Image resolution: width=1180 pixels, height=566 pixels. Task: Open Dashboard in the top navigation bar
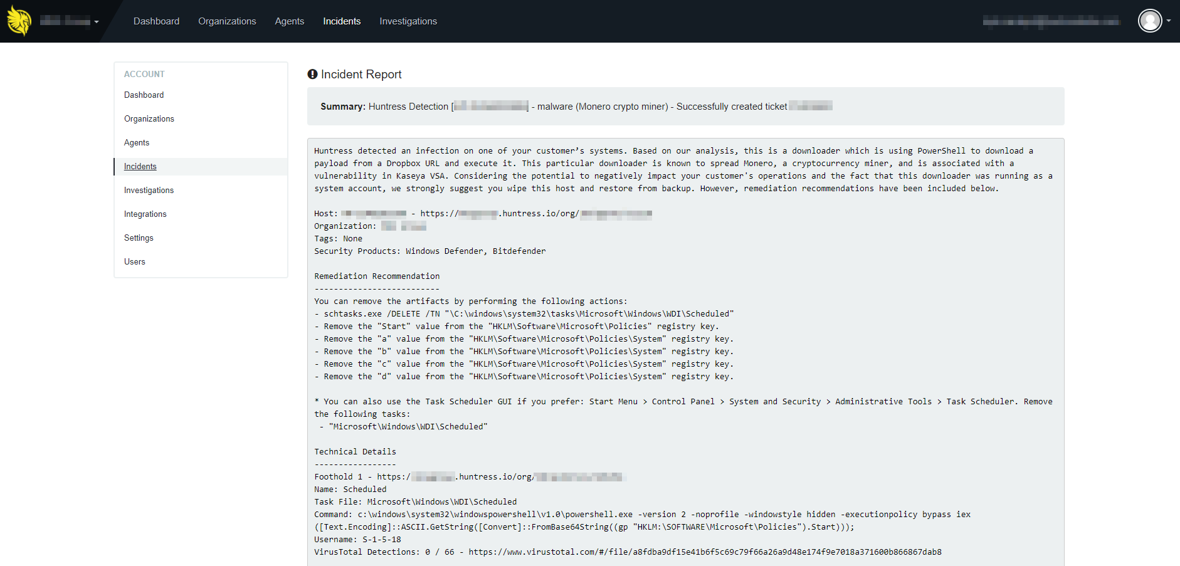coord(156,21)
